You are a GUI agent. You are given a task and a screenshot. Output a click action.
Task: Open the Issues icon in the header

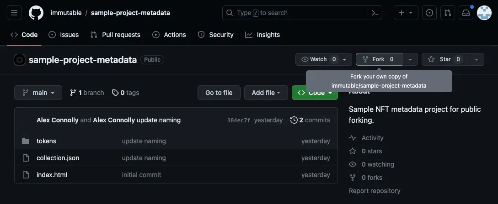[x=429, y=13]
